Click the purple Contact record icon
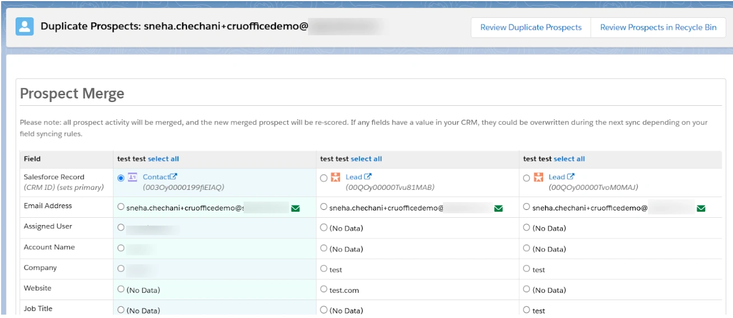 click(x=133, y=177)
